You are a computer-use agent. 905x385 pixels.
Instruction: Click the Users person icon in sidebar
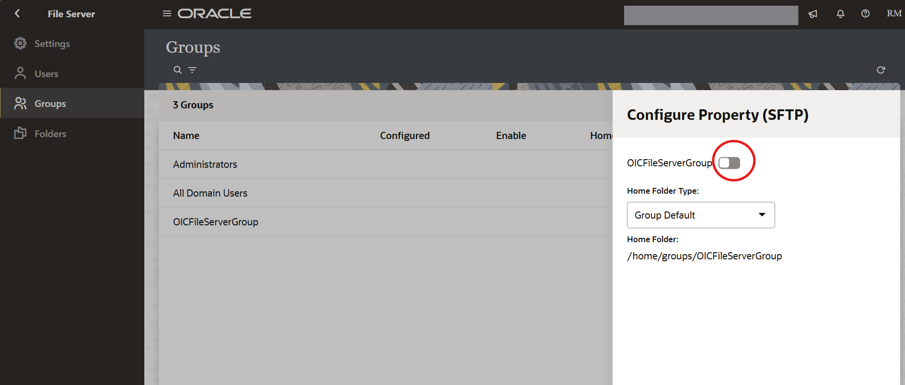point(20,73)
